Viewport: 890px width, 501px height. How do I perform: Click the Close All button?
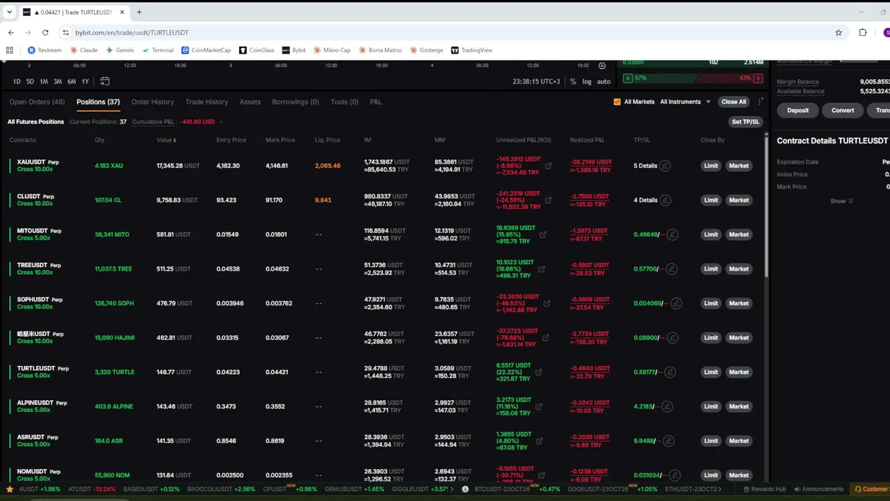click(734, 102)
